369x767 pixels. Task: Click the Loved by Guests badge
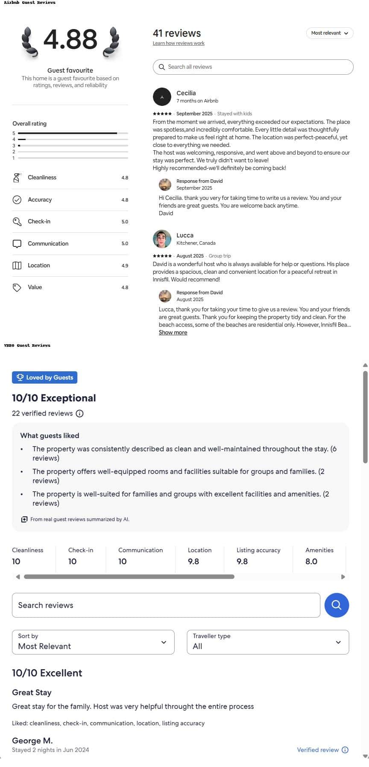45,378
